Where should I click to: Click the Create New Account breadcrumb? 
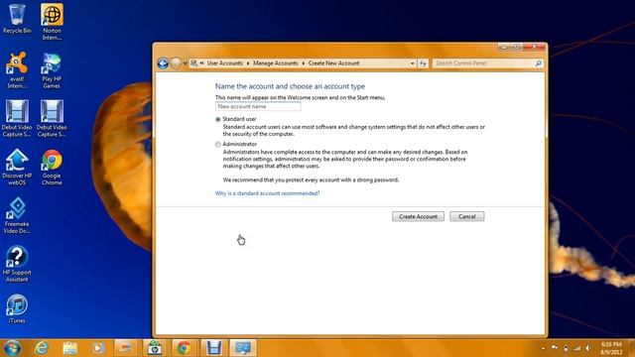click(333, 63)
